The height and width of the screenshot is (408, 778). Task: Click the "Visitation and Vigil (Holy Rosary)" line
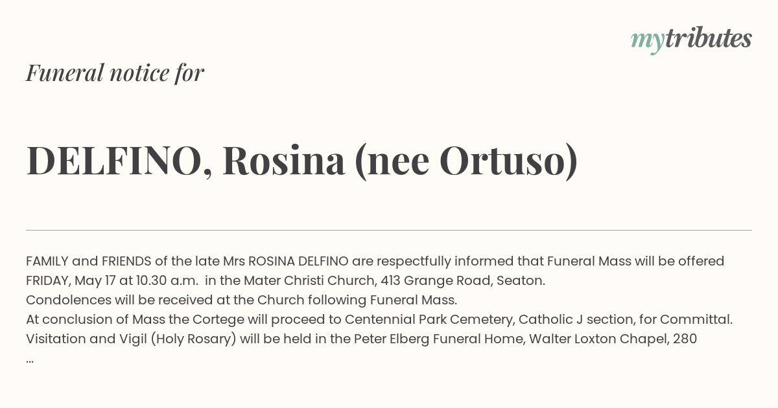click(361, 339)
